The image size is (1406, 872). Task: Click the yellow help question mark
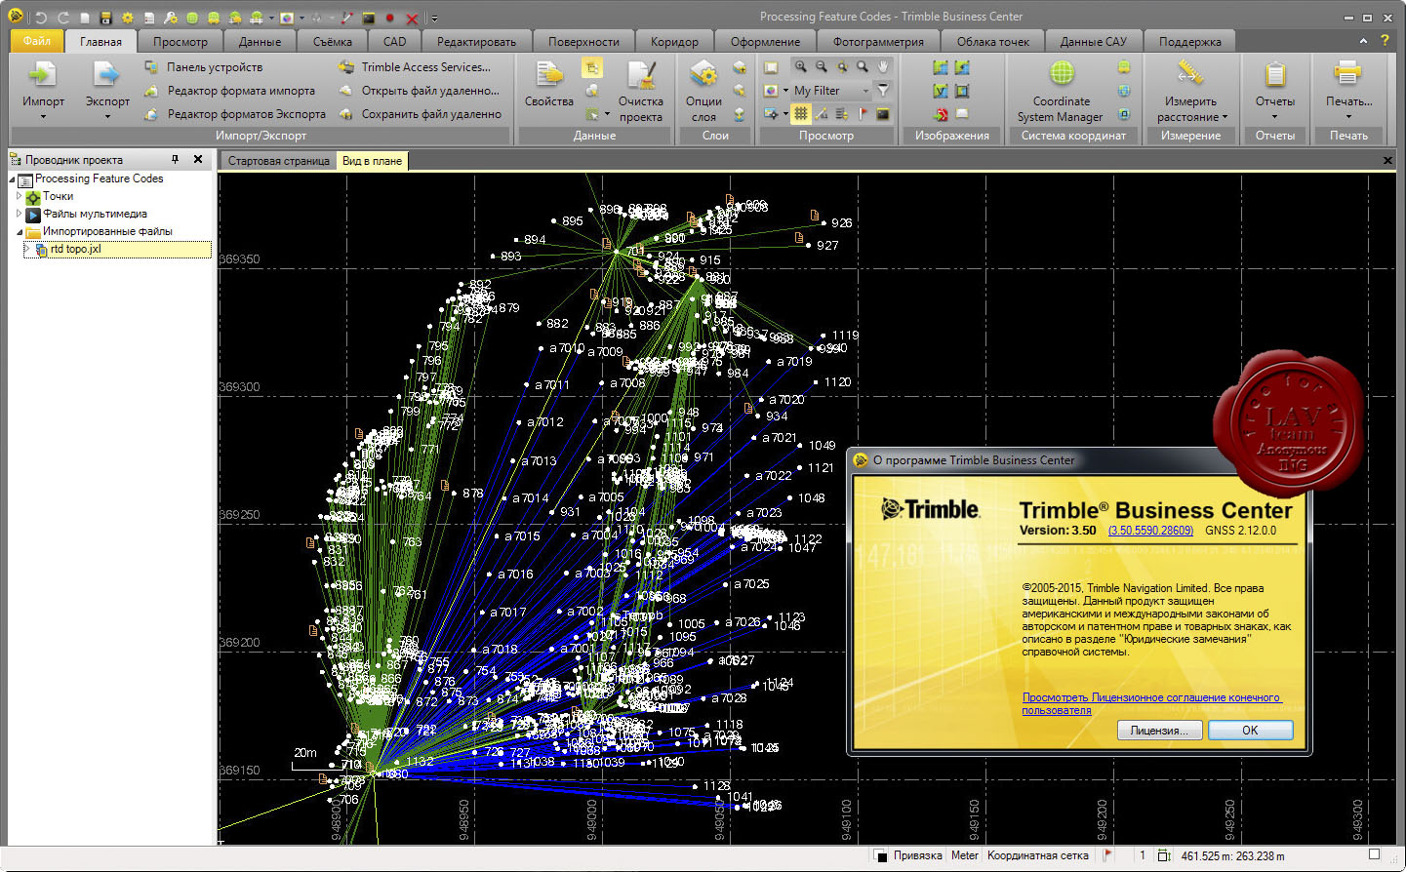click(1385, 41)
